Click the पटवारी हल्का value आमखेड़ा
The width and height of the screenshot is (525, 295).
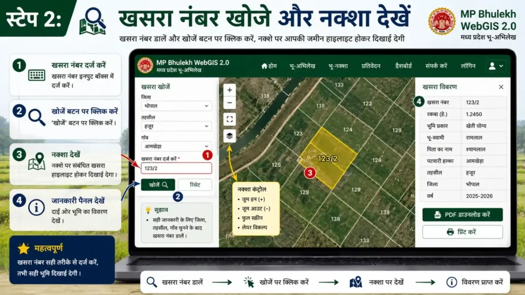(474, 161)
